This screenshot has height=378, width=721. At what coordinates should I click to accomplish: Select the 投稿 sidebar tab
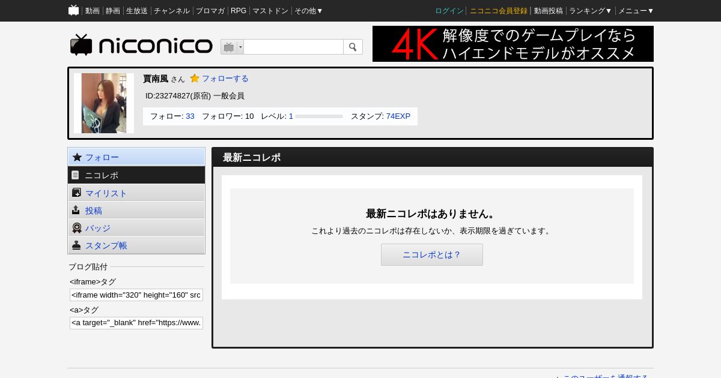coord(136,210)
